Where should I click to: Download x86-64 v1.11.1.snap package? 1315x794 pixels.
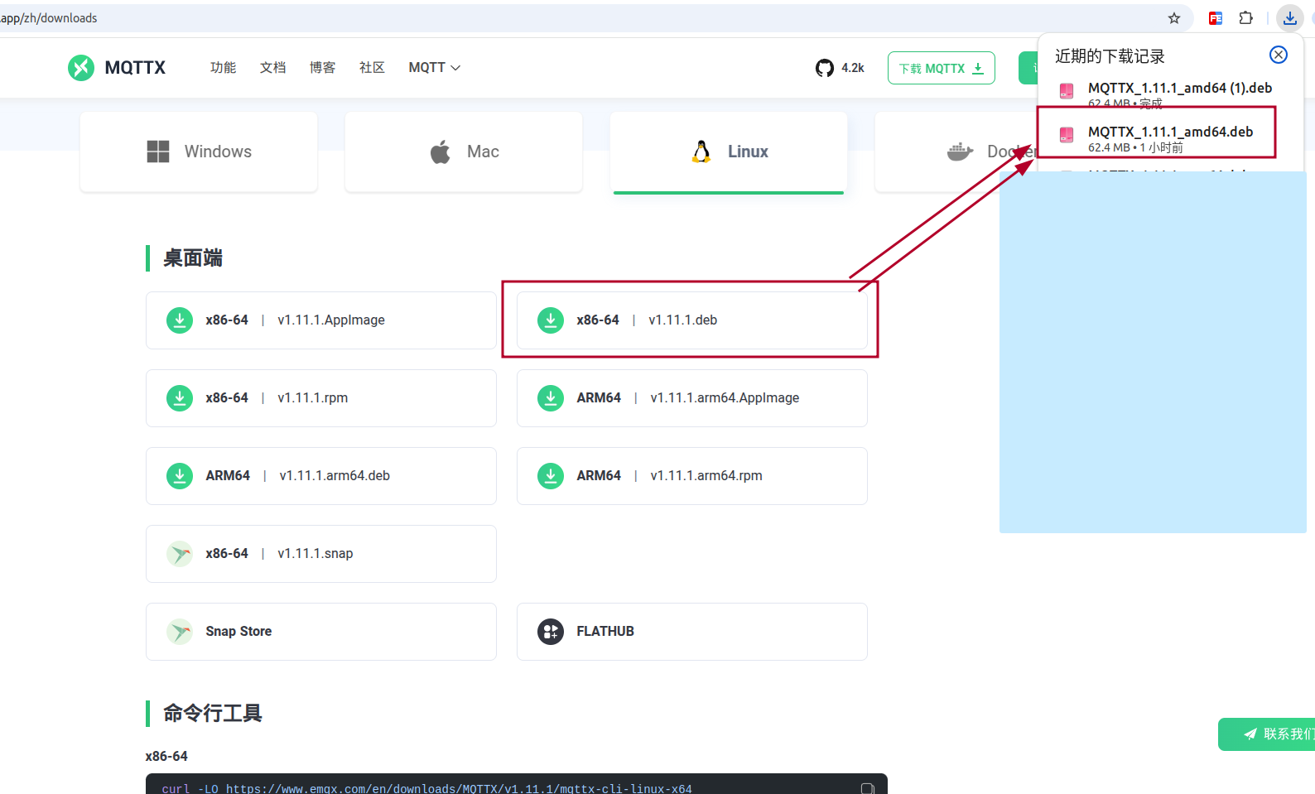coord(321,554)
